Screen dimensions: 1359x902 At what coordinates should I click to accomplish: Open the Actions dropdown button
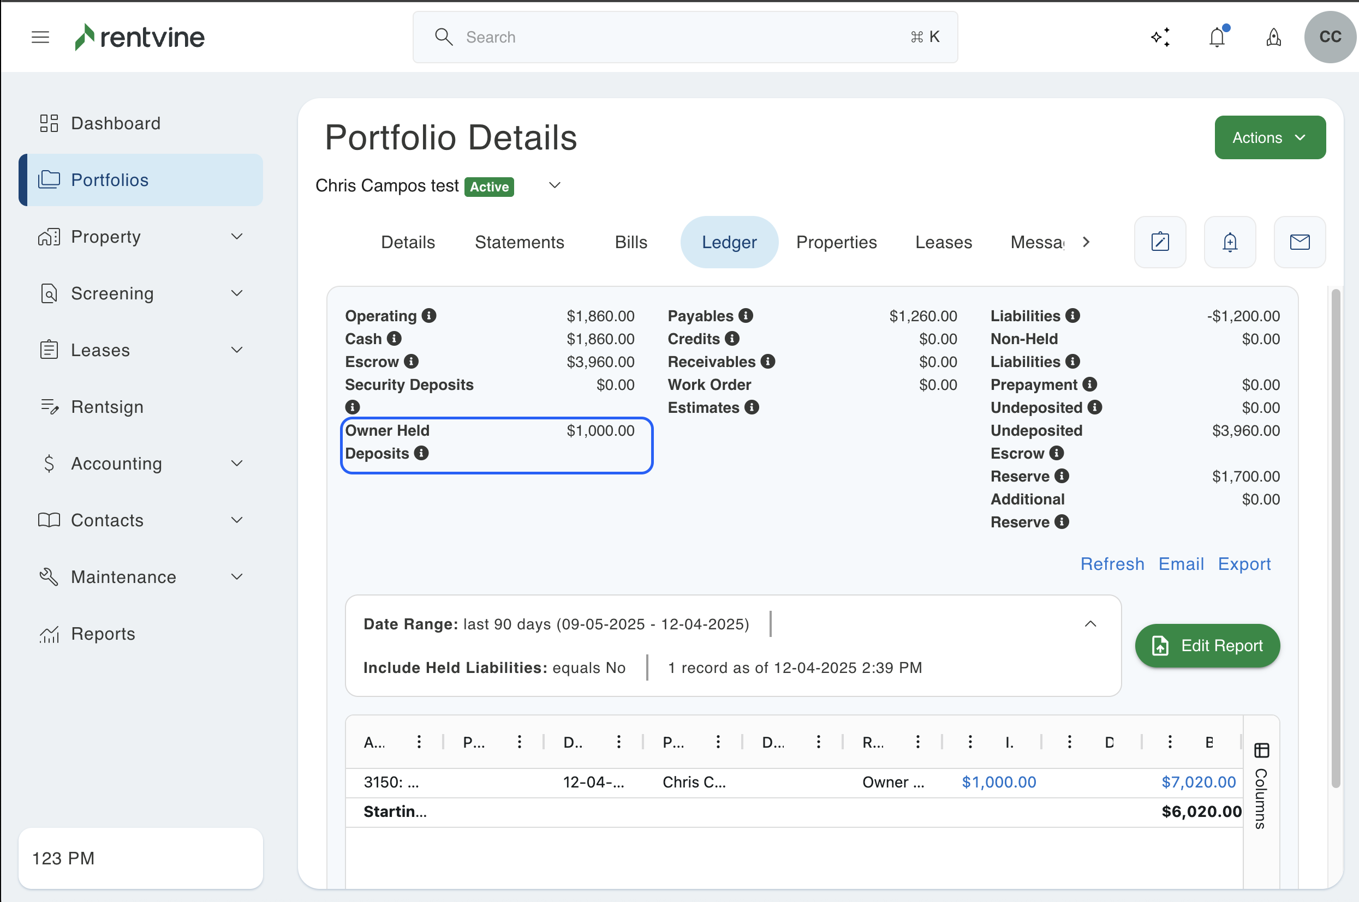point(1270,137)
